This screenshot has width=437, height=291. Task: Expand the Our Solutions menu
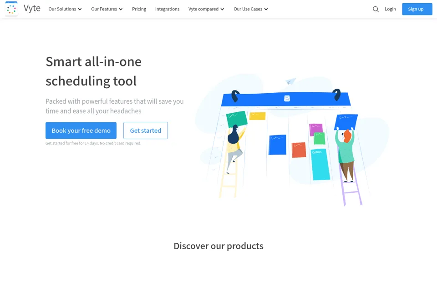(x=65, y=9)
